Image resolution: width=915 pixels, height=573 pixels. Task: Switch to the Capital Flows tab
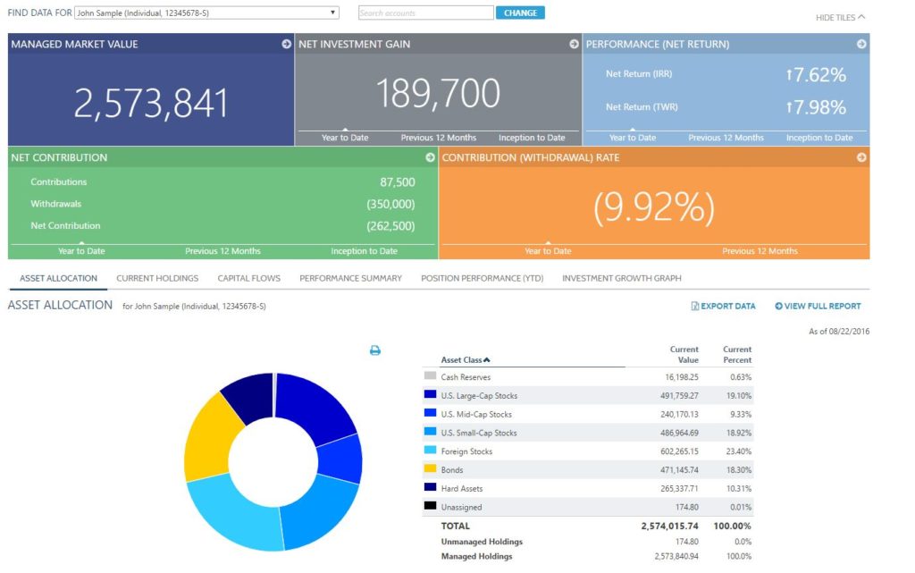coord(249,278)
